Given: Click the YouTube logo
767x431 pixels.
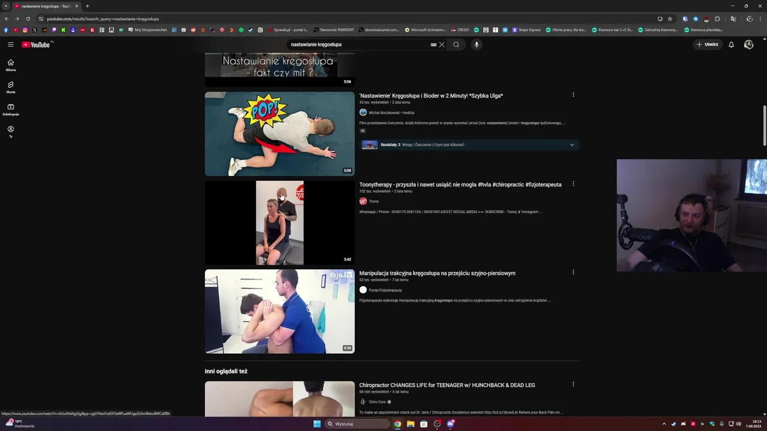Looking at the screenshot, I should click(36, 44).
